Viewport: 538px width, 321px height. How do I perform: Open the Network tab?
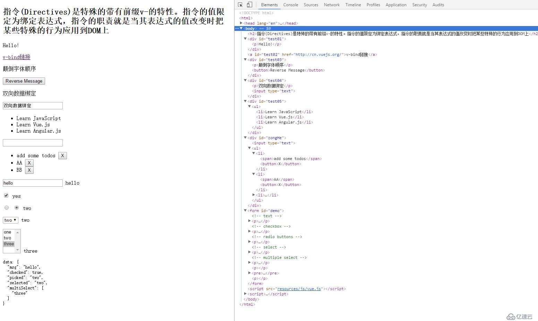[x=332, y=5]
